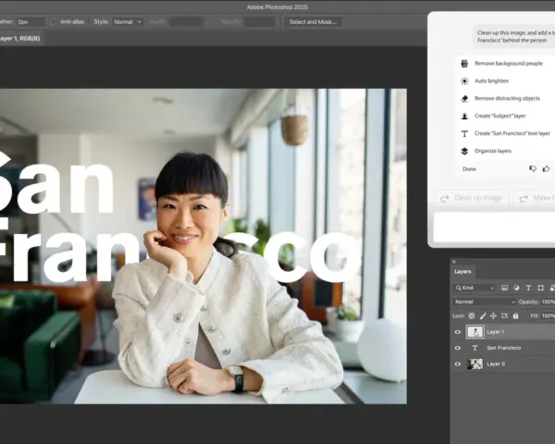Click the "Layer 0" layer name
The height and width of the screenshot is (444, 555).
(x=496, y=364)
